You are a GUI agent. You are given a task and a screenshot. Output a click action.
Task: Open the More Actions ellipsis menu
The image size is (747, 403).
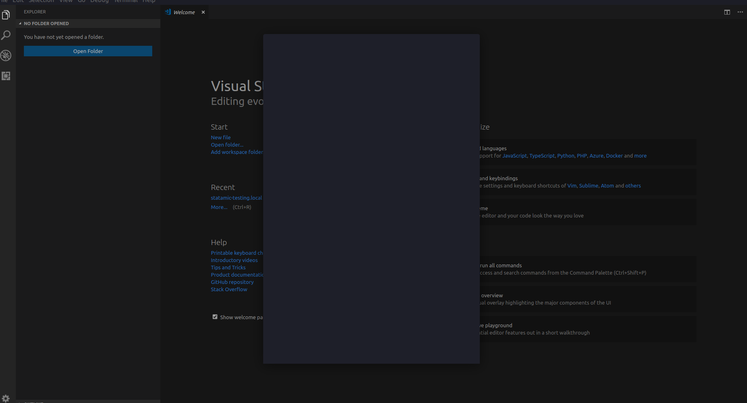tap(740, 12)
